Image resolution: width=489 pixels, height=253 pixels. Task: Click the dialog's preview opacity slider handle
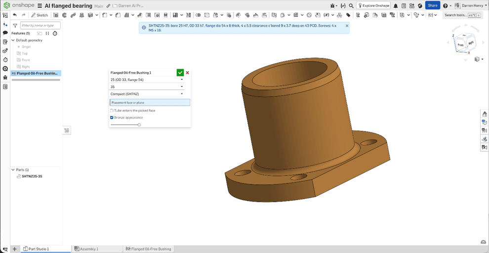click(x=139, y=125)
